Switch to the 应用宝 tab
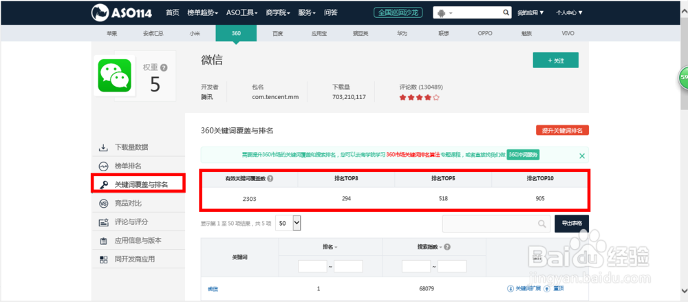 319,33
